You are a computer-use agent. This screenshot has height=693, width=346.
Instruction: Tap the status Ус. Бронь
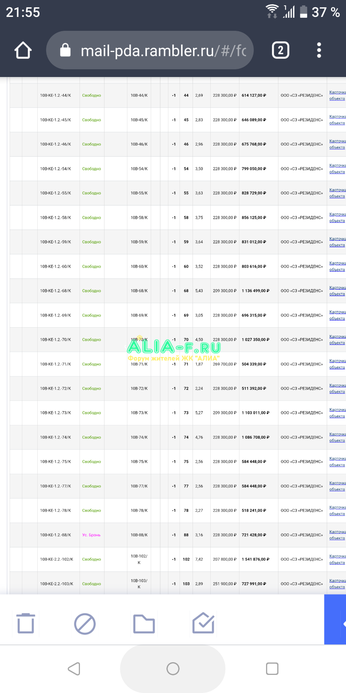91,535
